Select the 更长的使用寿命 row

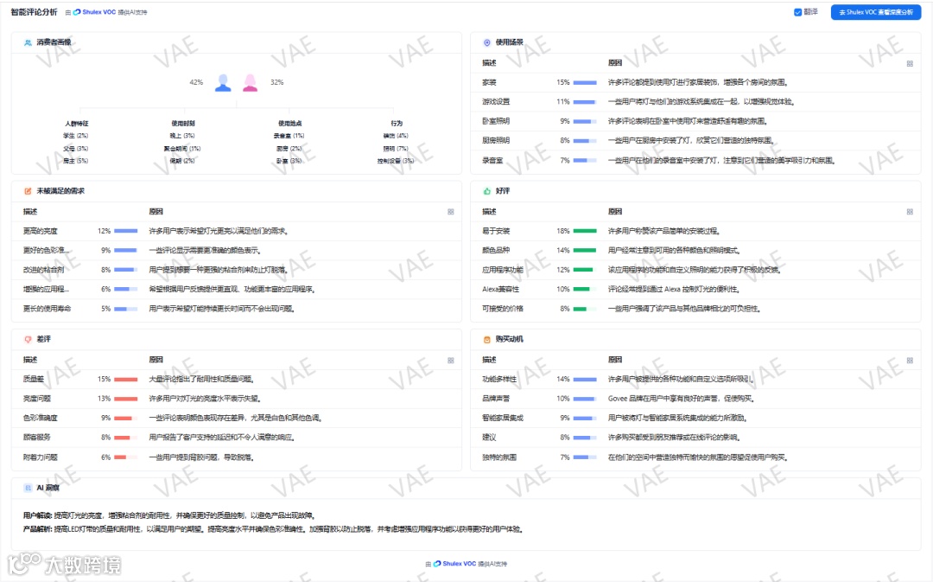click(x=236, y=309)
